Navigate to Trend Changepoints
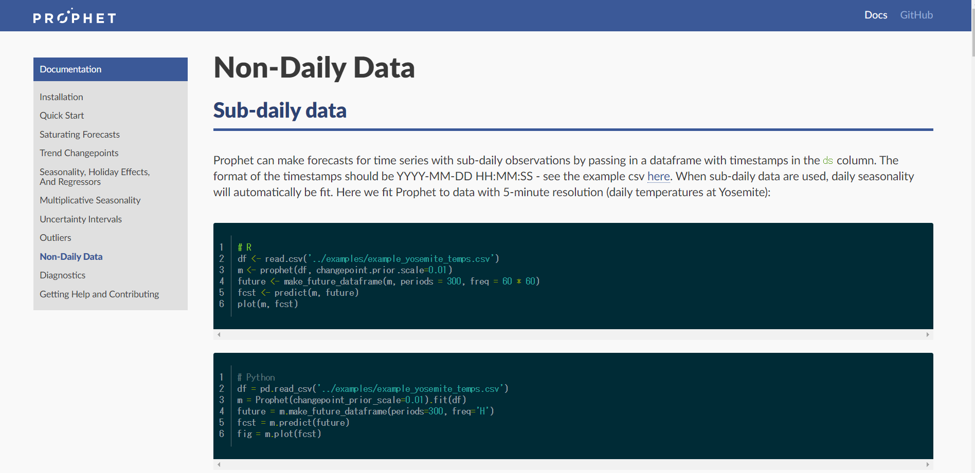975x473 pixels. pos(79,153)
